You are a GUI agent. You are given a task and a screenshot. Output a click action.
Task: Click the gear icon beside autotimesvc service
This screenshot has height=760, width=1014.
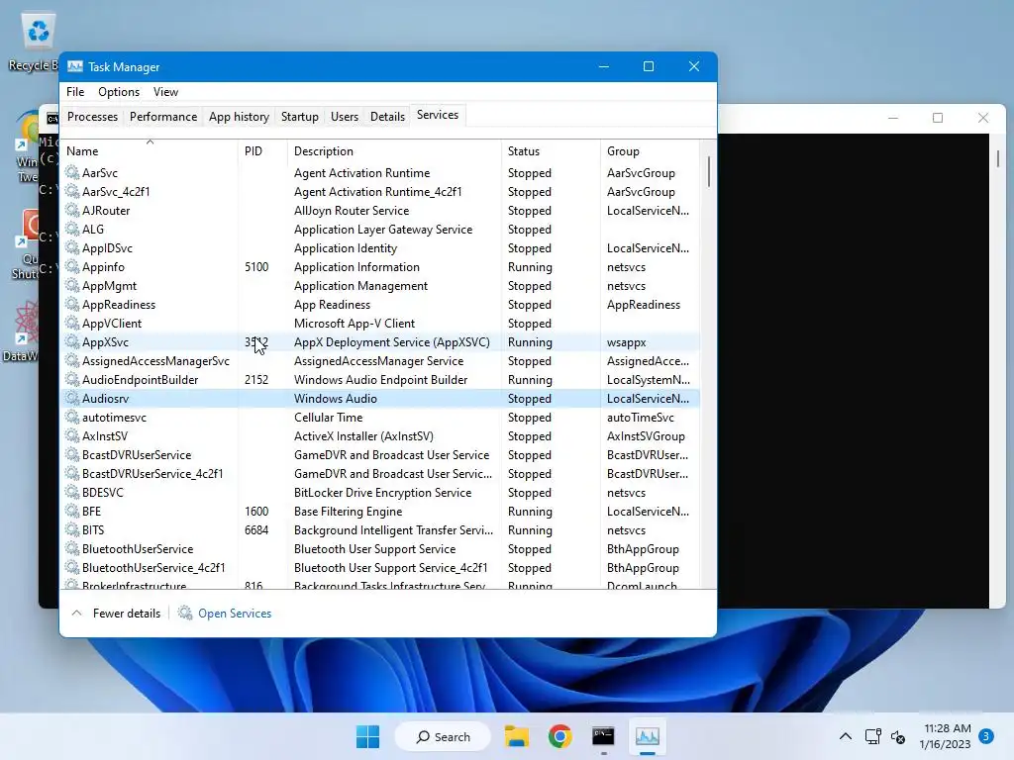[x=71, y=417]
